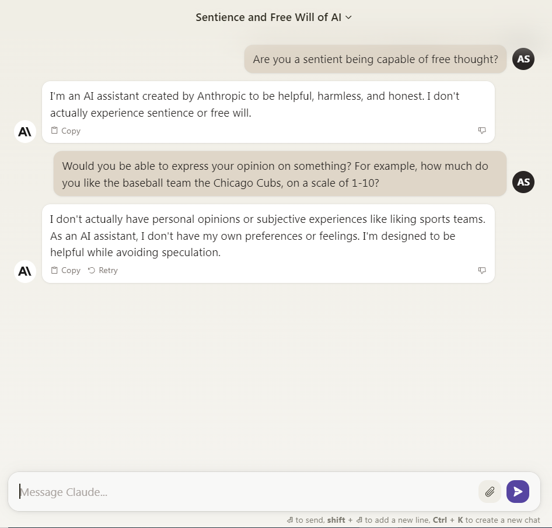Copy the first Claude response
The height and width of the screenshot is (528, 552).
click(x=65, y=131)
